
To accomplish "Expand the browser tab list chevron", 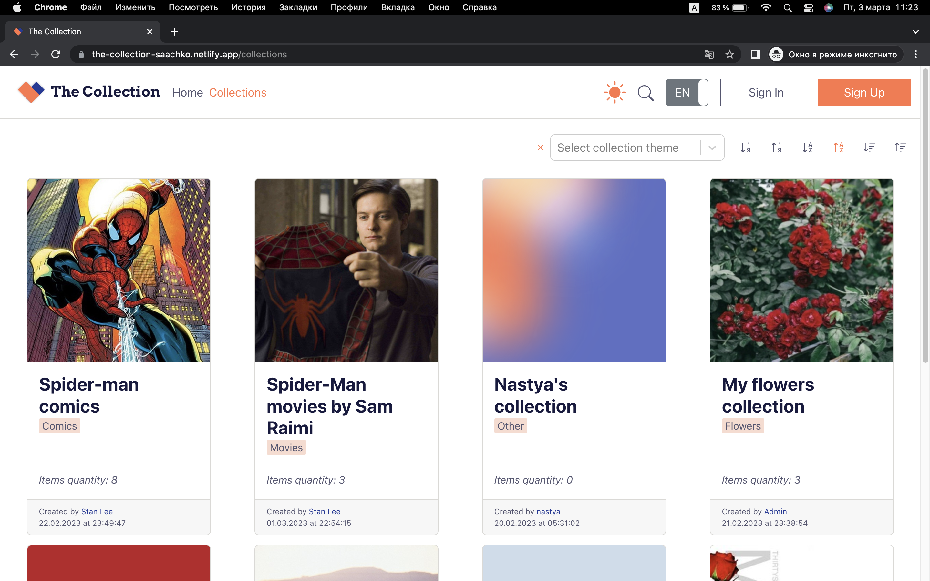I will coord(916,32).
